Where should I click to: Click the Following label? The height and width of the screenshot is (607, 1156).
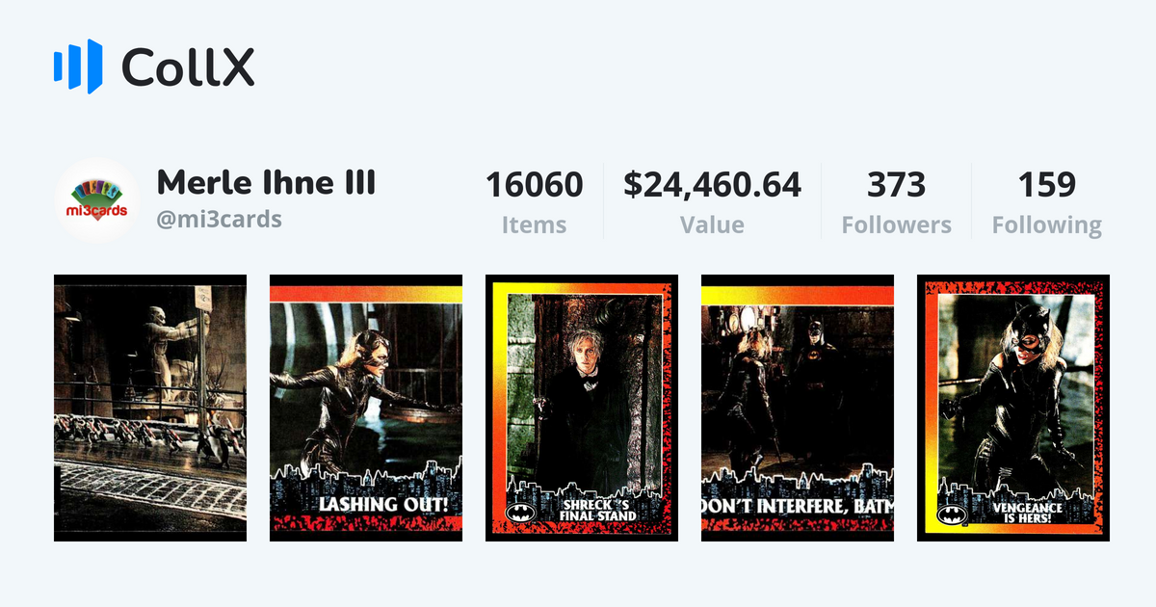(x=1047, y=226)
